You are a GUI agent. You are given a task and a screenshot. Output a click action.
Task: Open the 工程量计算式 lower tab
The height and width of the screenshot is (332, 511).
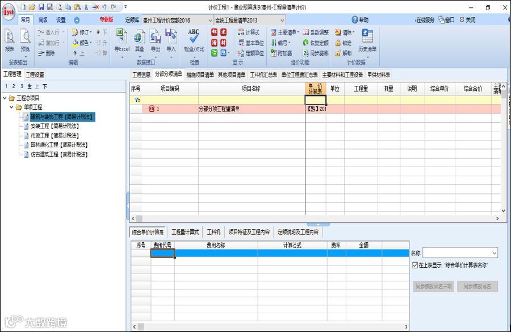pyautogui.click(x=185, y=232)
